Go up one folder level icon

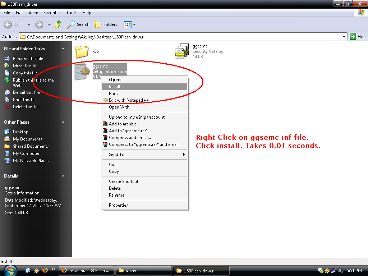coord(58,24)
